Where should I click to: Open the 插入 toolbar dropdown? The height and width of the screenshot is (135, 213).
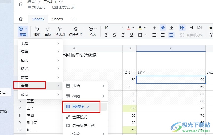click(x=93, y=31)
